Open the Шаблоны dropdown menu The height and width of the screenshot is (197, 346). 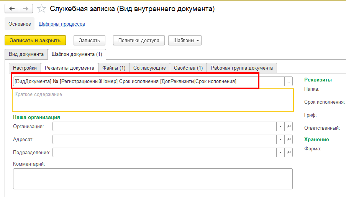(185, 40)
